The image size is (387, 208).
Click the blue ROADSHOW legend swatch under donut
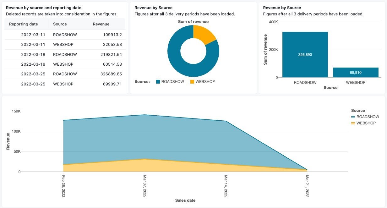(x=158, y=82)
